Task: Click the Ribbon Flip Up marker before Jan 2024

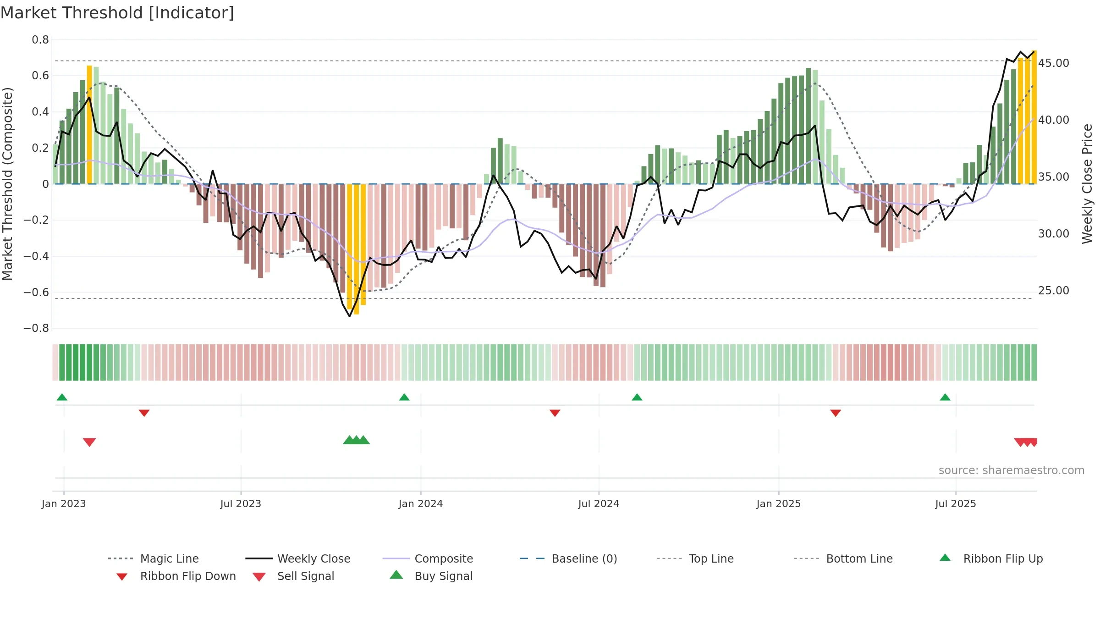Action: click(404, 397)
